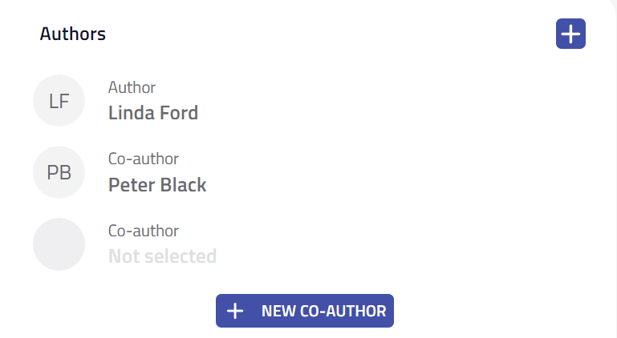This screenshot has height=338, width=617.
Task: Click the word 'Black' in the co-author name
Action: point(183,185)
